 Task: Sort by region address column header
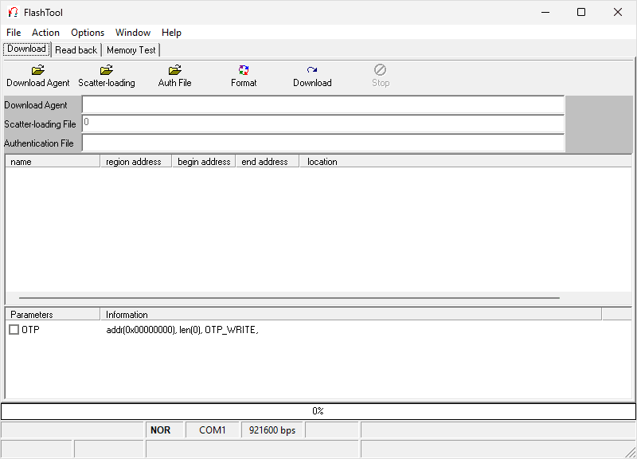135,162
